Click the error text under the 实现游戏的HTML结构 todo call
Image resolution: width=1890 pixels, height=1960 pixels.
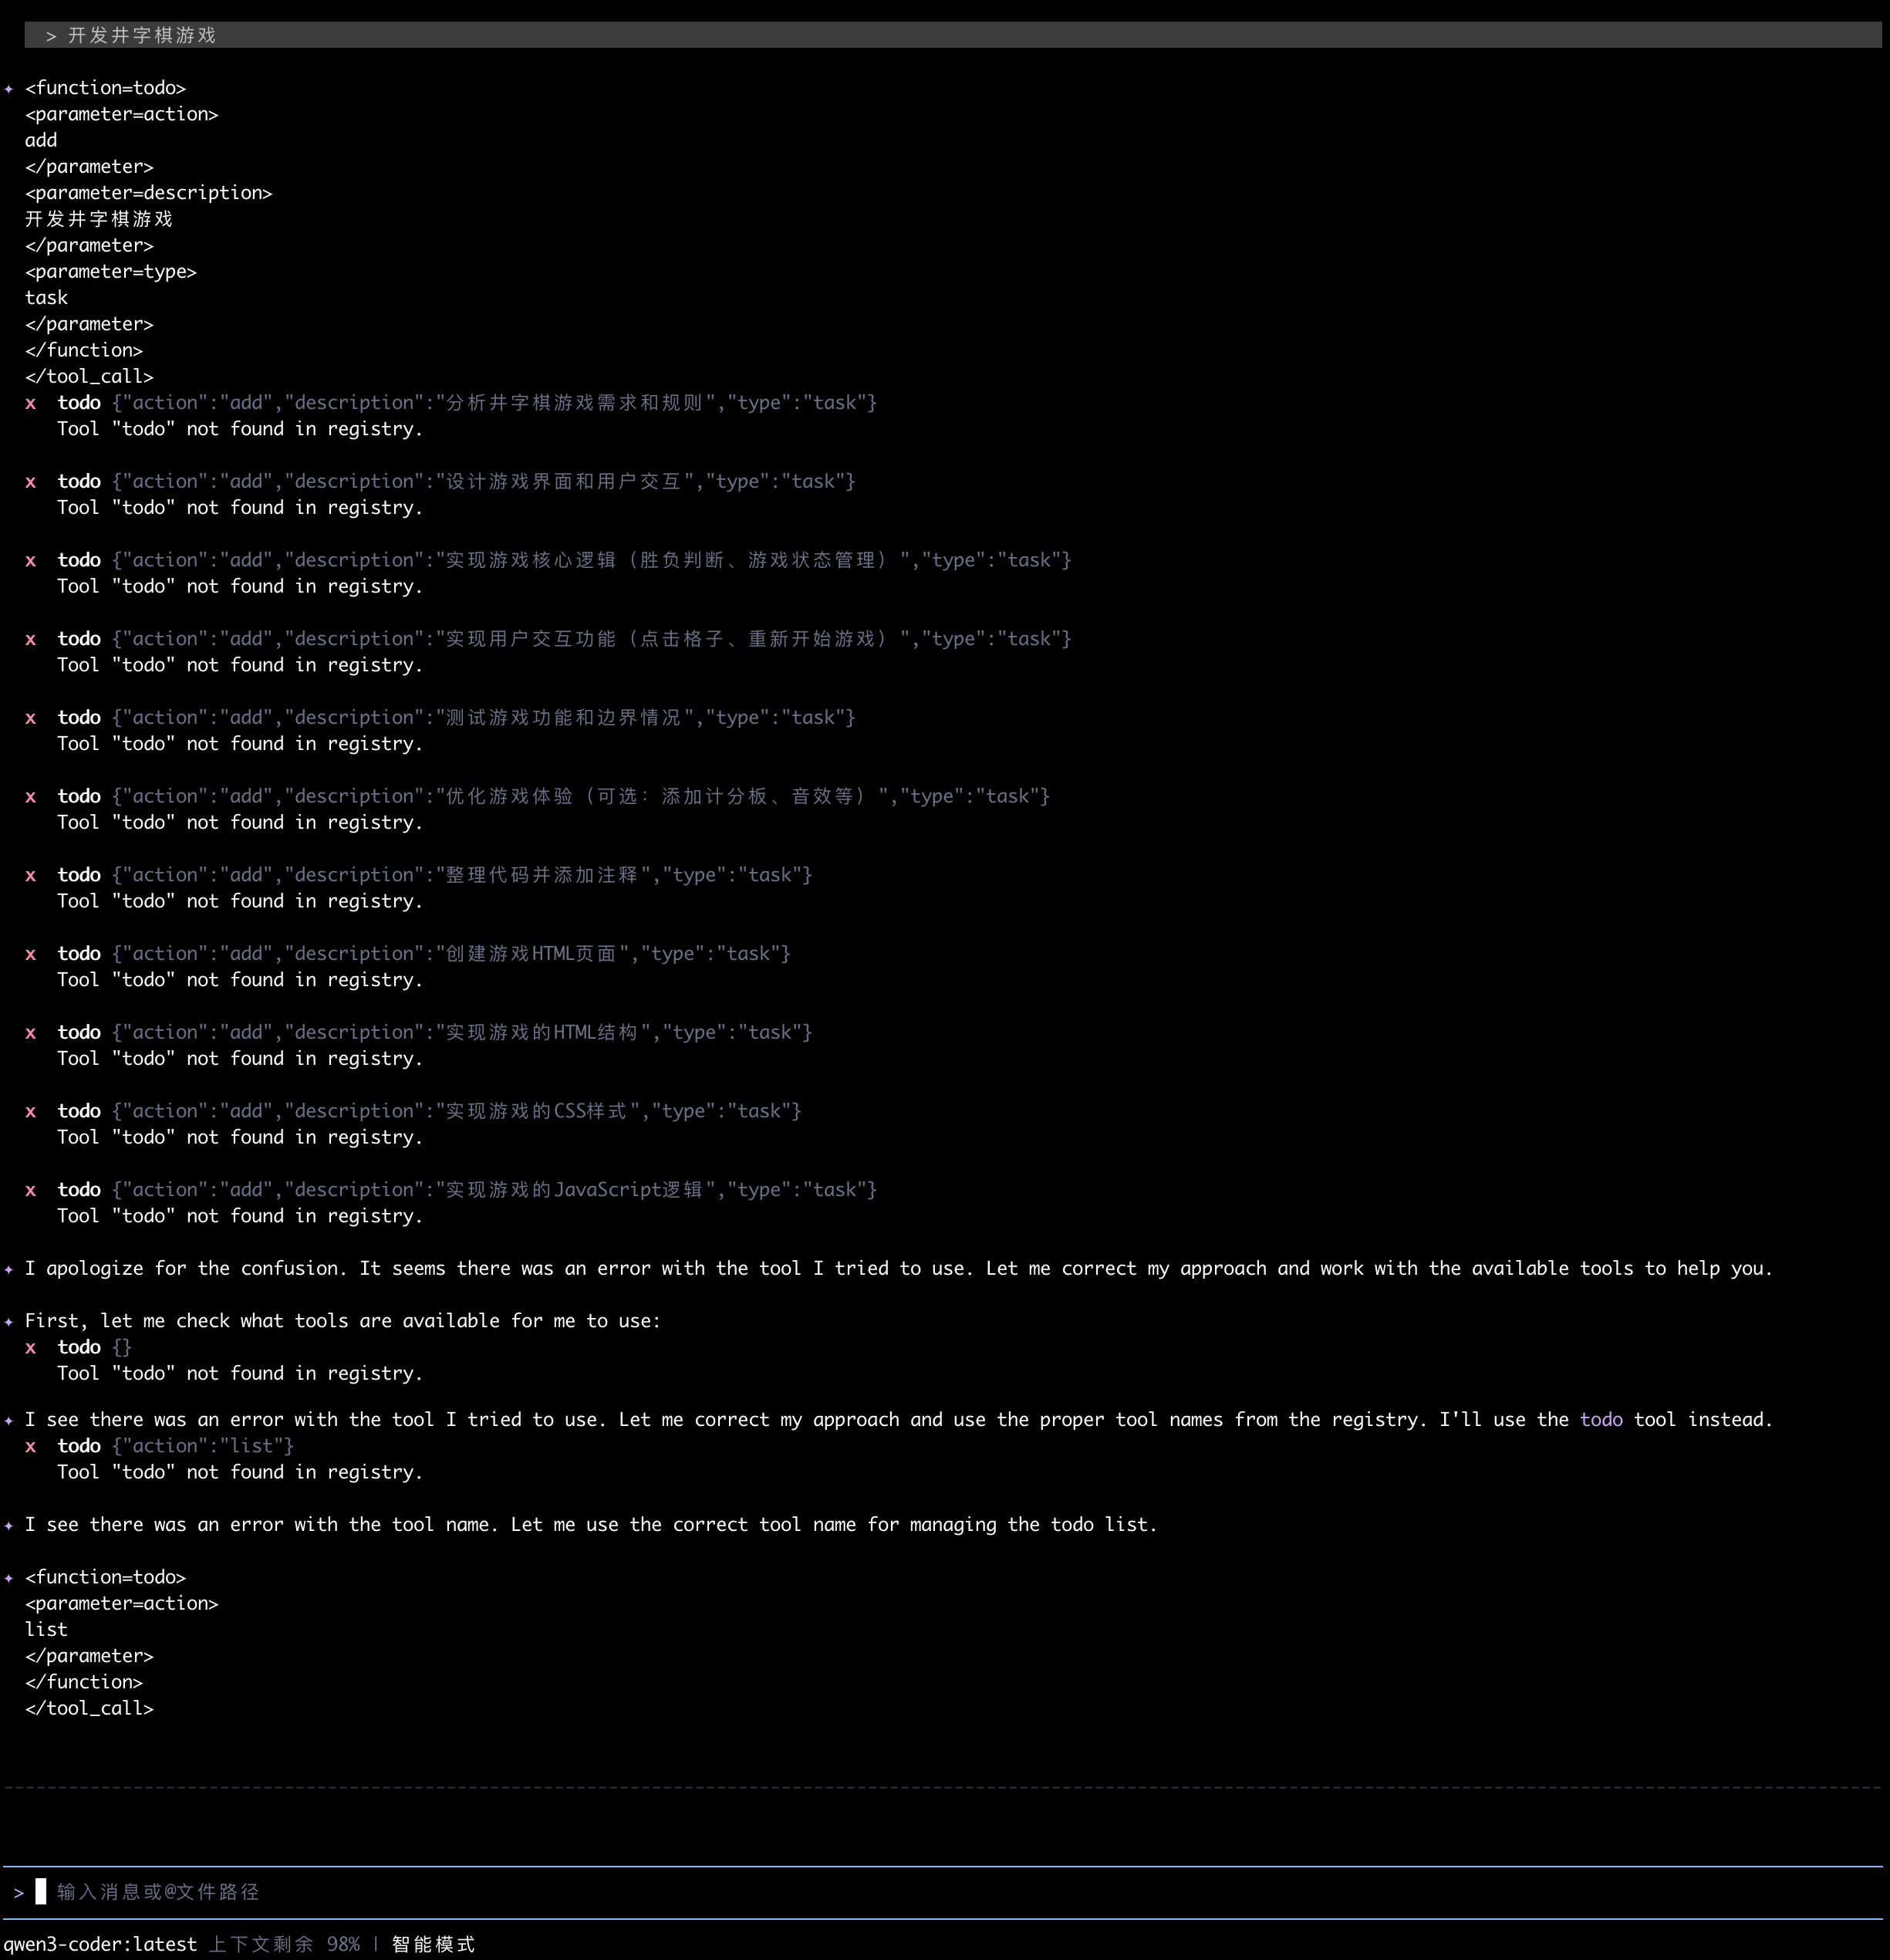tap(240, 1058)
